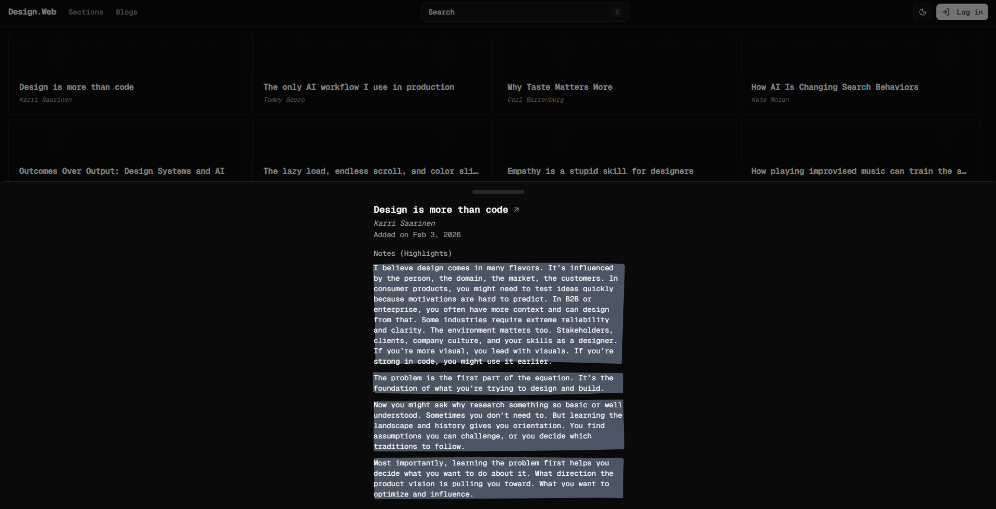The height and width of the screenshot is (509, 996).
Task: Open 'Empathy is a stupid skill for designers'
Action: (x=601, y=171)
